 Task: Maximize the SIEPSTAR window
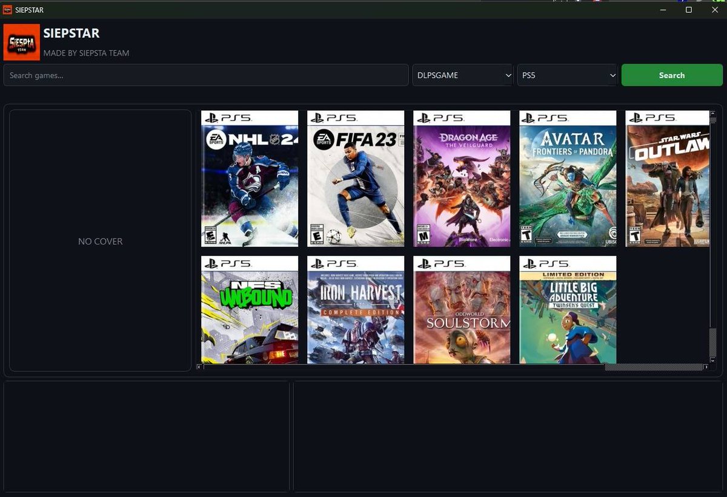tap(689, 10)
